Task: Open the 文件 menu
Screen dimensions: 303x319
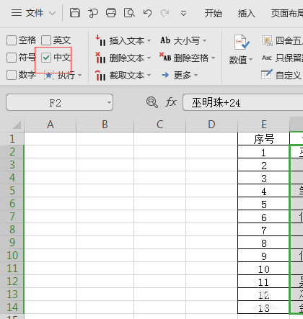Action: coord(33,13)
